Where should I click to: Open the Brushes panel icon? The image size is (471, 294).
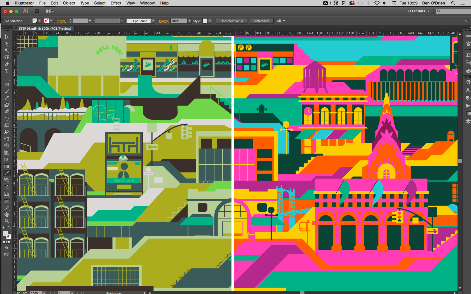pyautogui.click(x=468, y=44)
